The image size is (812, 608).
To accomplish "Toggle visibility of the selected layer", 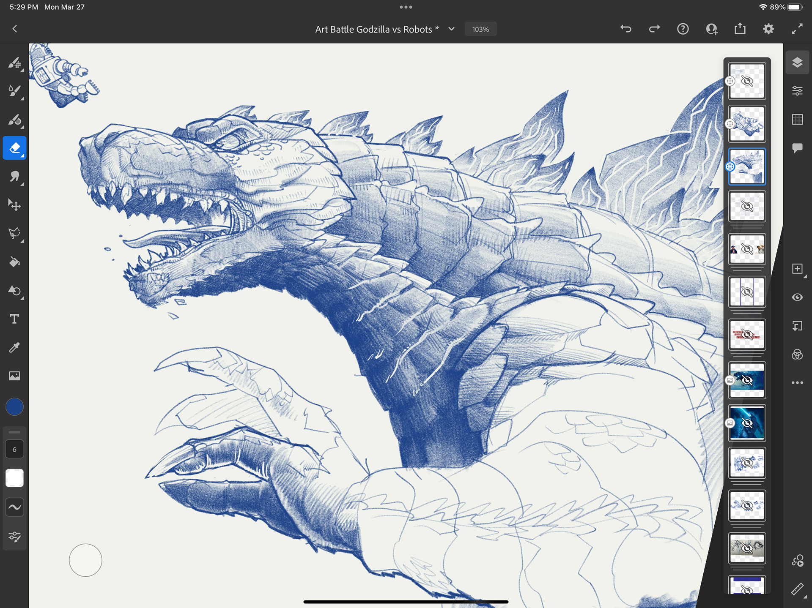I will (797, 297).
